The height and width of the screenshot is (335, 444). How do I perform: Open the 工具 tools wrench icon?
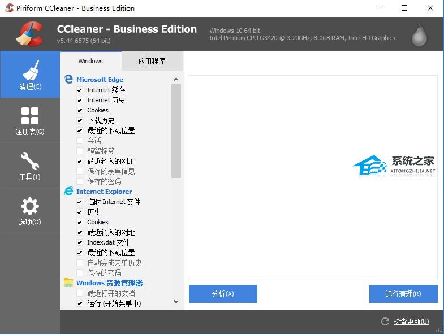coord(30,162)
